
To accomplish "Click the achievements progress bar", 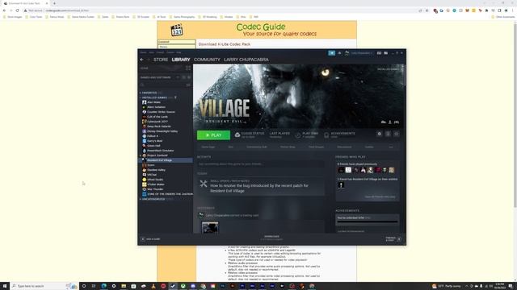I will 368,222.
